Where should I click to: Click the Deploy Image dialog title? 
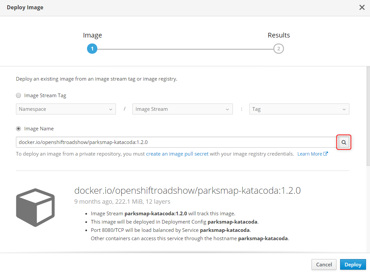pos(25,7)
